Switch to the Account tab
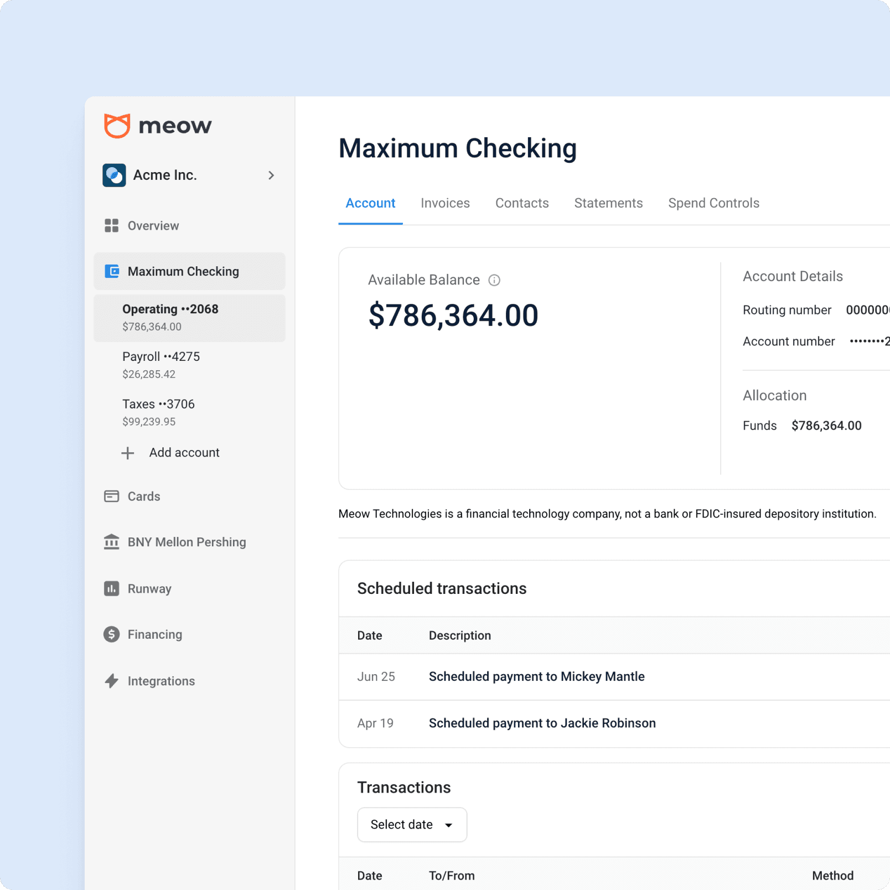 click(370, 203)
